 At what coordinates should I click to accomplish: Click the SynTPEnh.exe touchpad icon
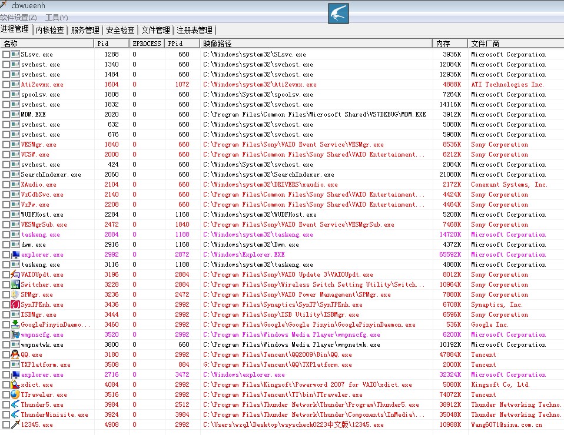coord(15,304)
